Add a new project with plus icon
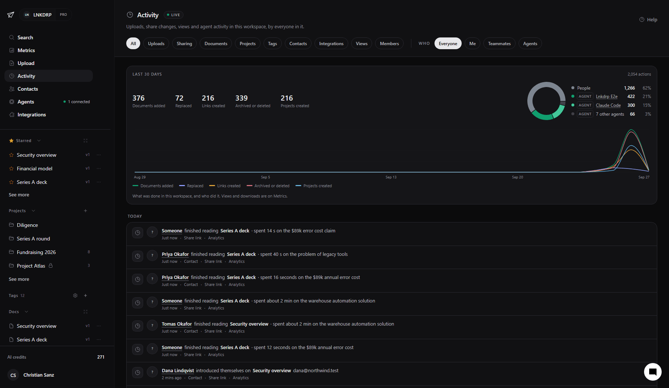 point(86,211)
